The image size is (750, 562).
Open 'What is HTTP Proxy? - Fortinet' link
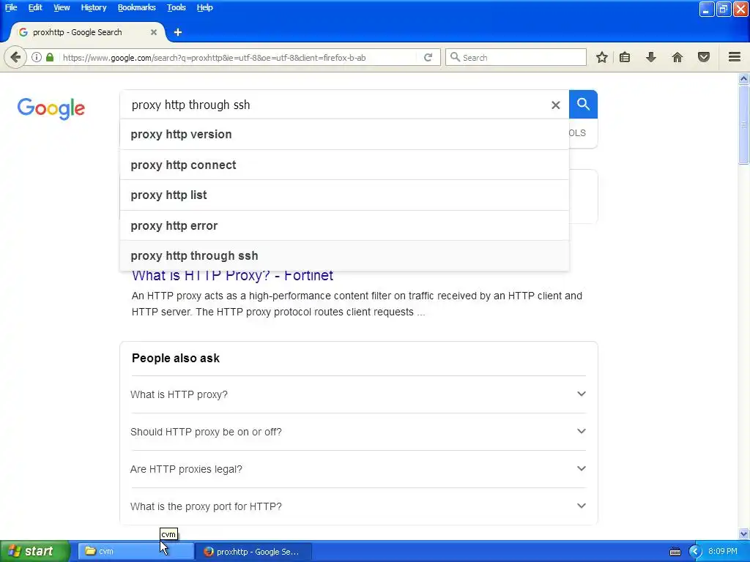(232, 276)
